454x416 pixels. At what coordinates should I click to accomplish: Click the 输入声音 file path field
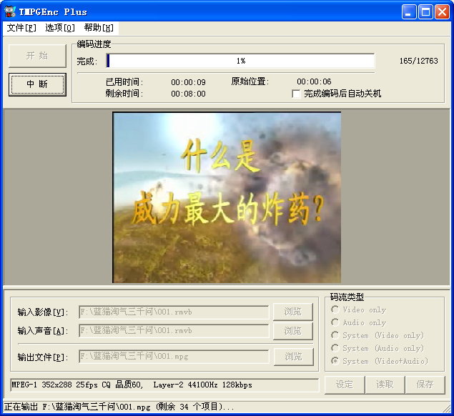pos(174,330)
